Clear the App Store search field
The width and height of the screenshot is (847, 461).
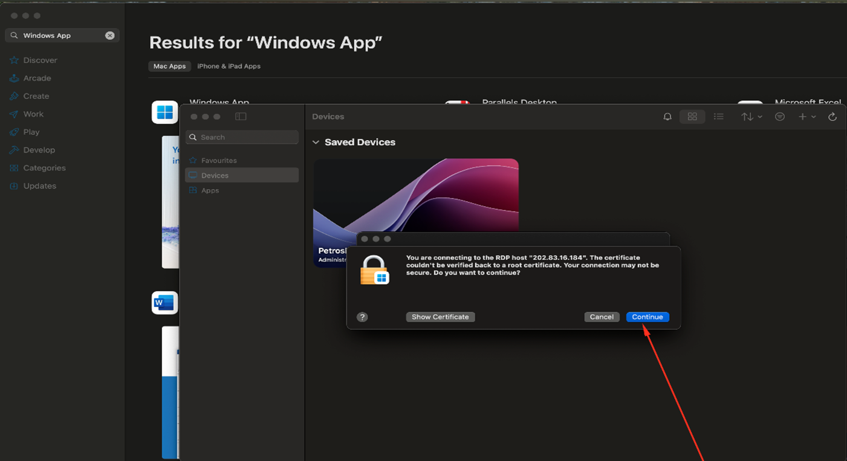[x=109, y=36]
